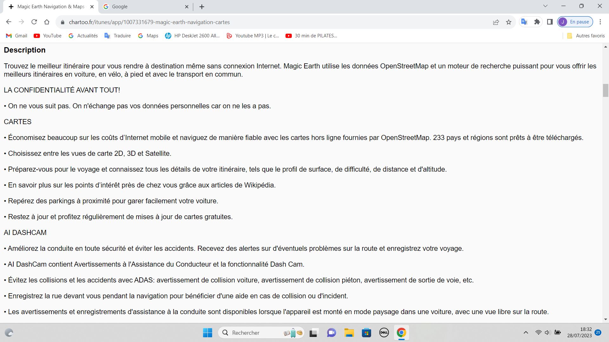Bookmark this page with the star icon
The image size is (609, 342).
tap(509, 22)
